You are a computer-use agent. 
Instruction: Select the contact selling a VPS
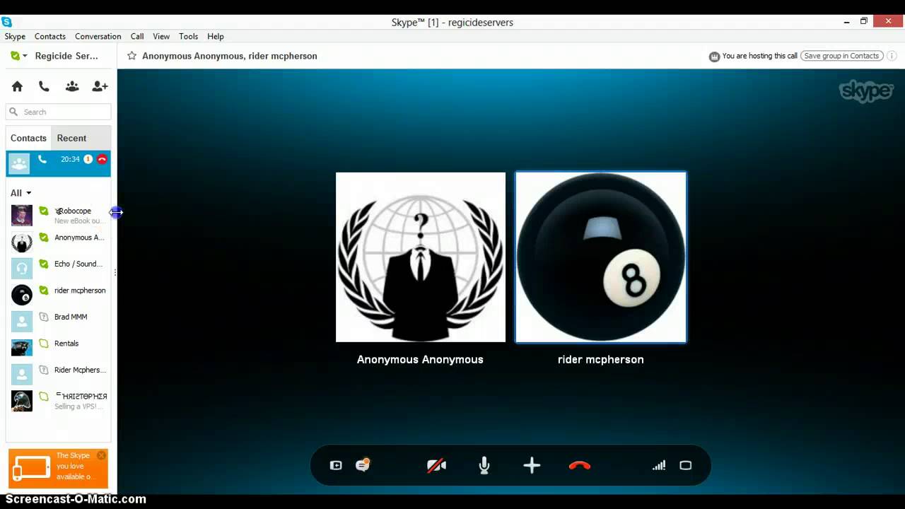coord(59,401)
